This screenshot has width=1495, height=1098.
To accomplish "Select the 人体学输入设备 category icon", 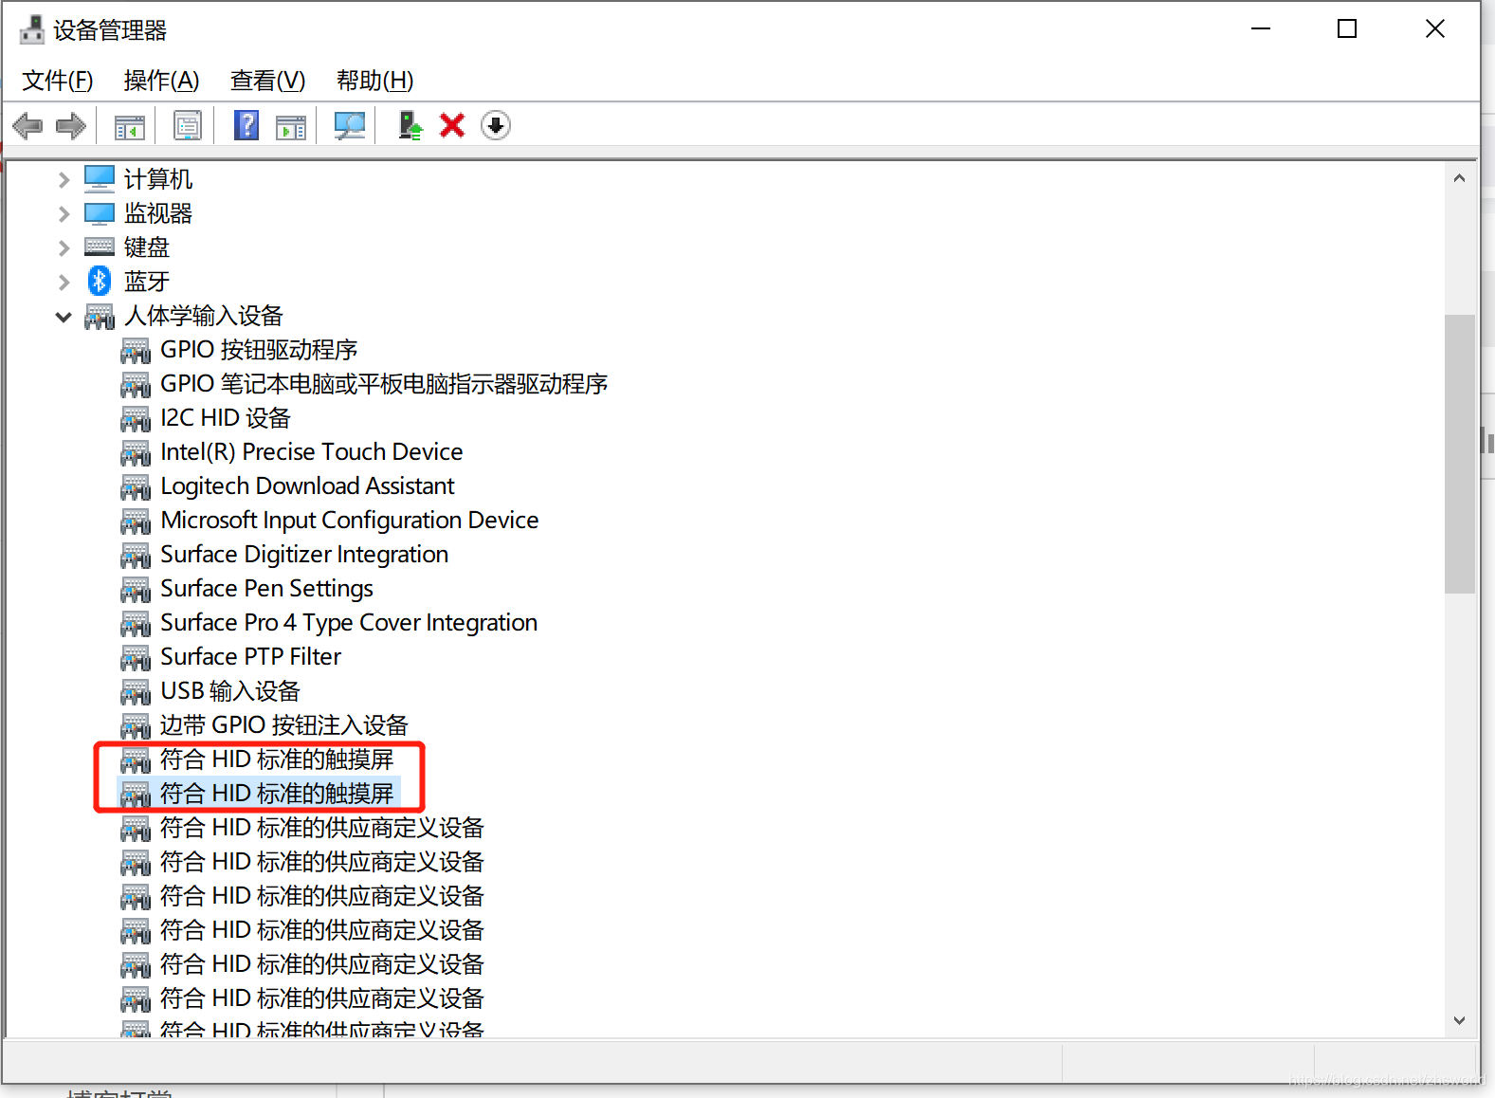I will (x=100, y=316).
